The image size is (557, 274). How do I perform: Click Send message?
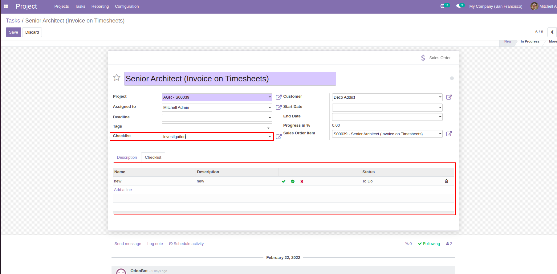tap(128, 244)
